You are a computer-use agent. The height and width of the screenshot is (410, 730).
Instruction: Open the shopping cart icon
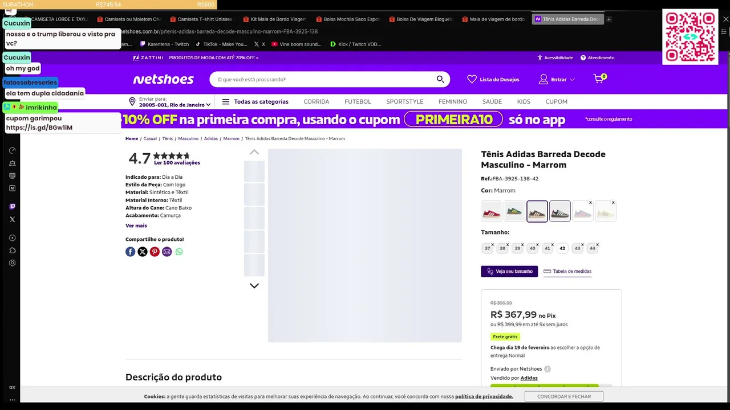pos(599,79)
